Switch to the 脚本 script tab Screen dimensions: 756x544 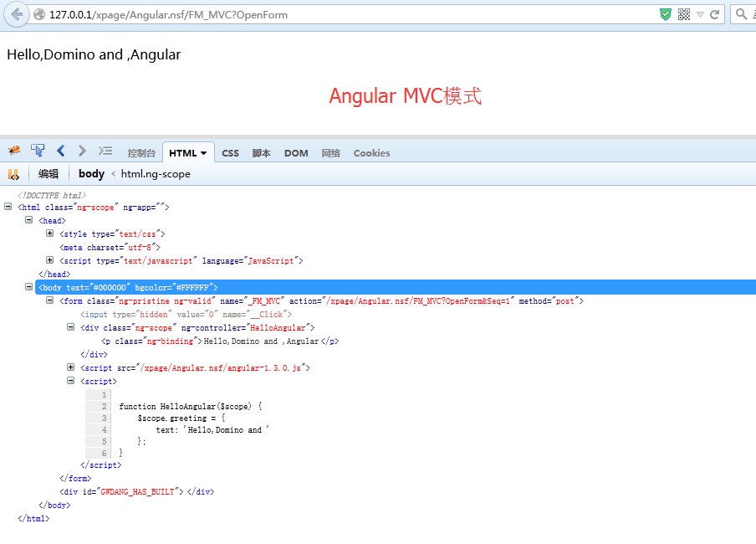[x=261, y=153]
